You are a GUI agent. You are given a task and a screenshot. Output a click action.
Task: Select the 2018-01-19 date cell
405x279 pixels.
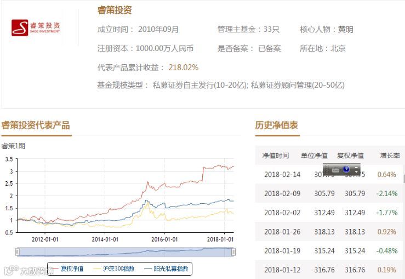click(x=282, y=251)
